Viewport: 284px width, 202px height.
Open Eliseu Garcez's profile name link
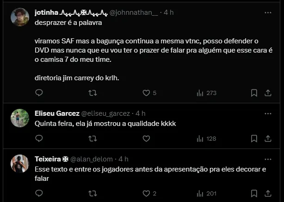point(57,113)
